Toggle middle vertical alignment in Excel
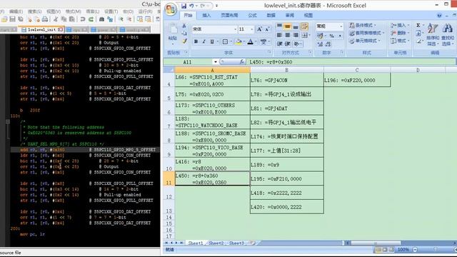Image resolution: width=457 pixels, height=257 pixels. pyautogui.click(x=287, y=26)
